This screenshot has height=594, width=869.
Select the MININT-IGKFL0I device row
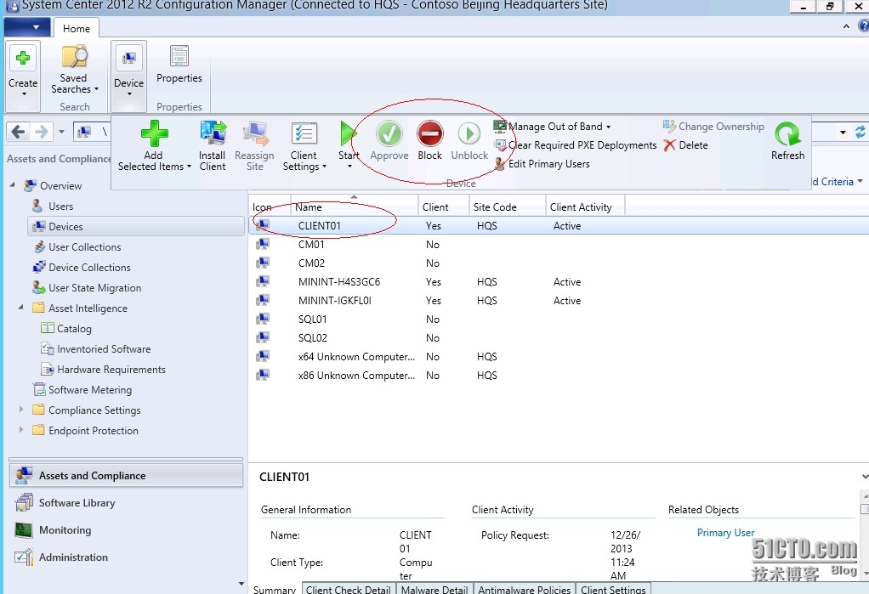tap(559, 301)
